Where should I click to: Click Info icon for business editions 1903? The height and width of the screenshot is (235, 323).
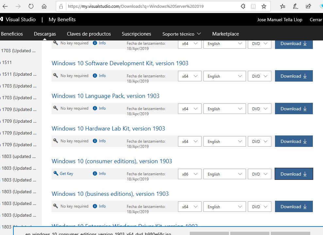95,206
